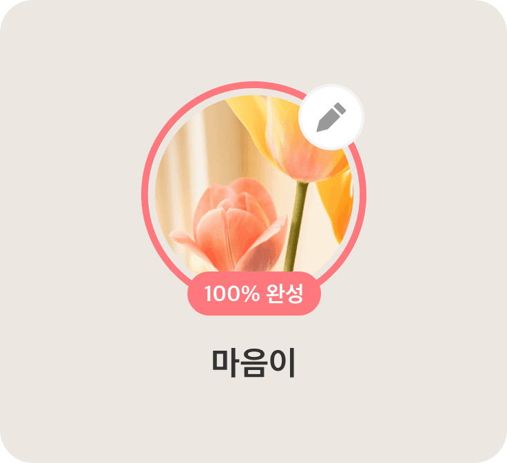The height and width of the screenshot is (463, 507).
Task: Click the first character 마 of the name
Action: click(225, 363)
